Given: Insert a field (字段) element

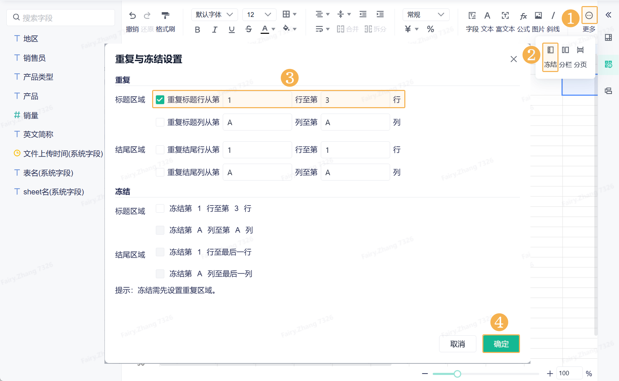Looking at the screenshot, I should click(472, 21).
